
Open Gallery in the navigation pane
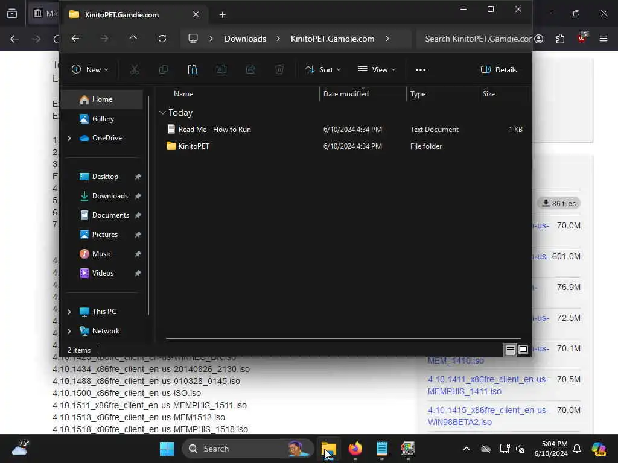tap(103, 119)
